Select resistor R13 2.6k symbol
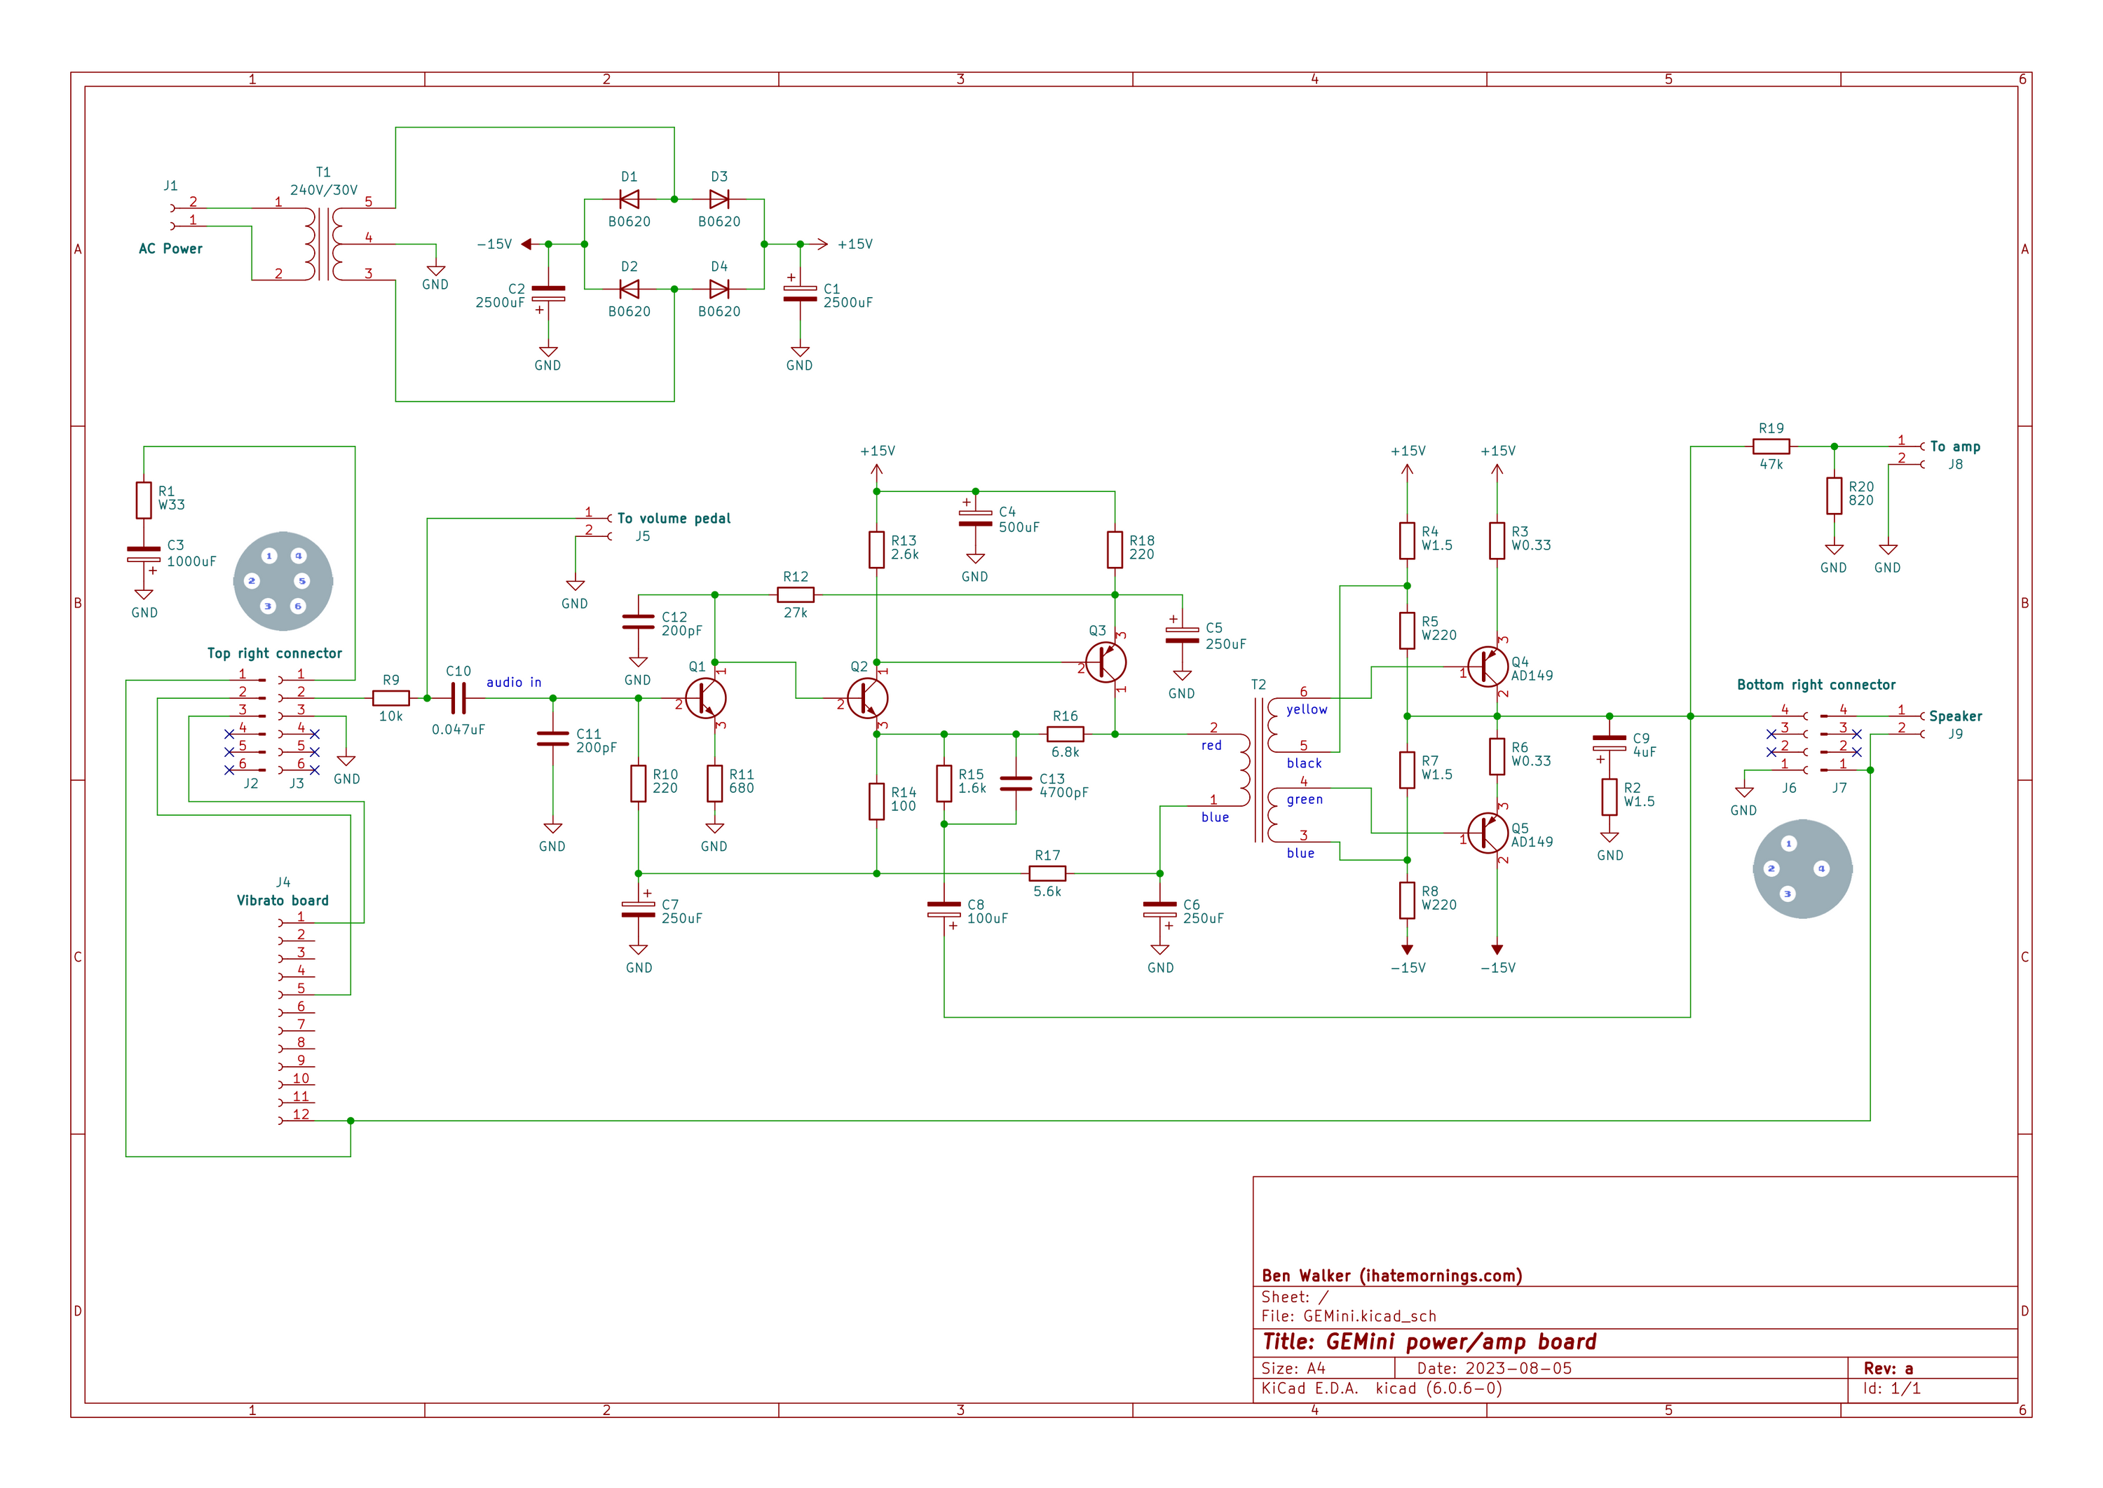Screen dimensions: 2103x1488 (877, 550)
